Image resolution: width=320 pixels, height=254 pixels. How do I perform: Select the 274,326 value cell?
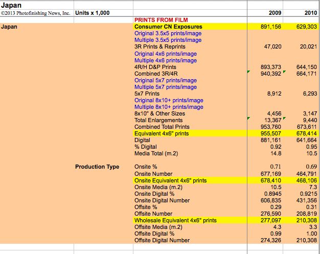pyautogui.click(x=271, y=240)
